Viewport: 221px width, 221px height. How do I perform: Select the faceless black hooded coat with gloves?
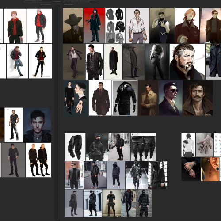click(125, 98)
